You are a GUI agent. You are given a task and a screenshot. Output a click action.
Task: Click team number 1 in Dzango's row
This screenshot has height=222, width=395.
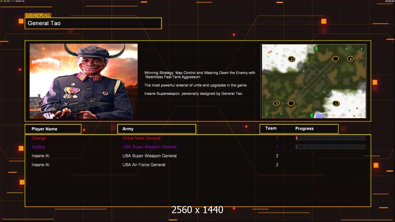click(x=277, y=138)
